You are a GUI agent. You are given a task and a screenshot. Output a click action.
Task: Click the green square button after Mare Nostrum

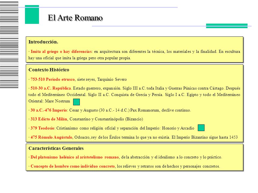click(76, 102)
